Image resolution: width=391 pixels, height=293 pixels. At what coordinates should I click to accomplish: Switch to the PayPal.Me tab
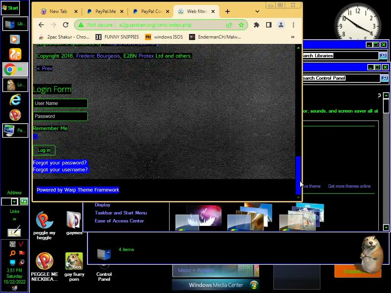point(105,11)
